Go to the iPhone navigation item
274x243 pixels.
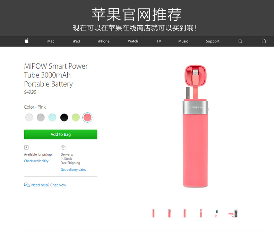pos(104,41)
